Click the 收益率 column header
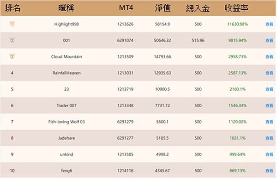 click(x=236, y=8)
